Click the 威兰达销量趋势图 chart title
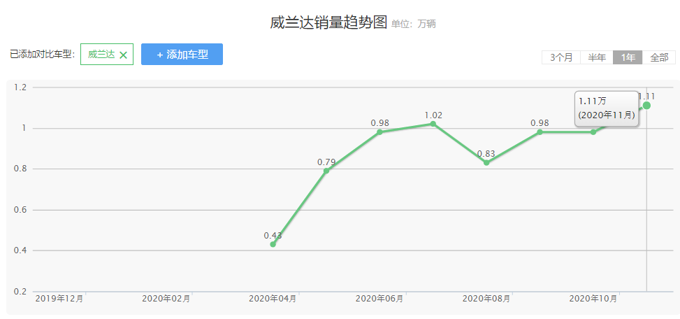Screen dimensions: 680x319 [328, 22]
